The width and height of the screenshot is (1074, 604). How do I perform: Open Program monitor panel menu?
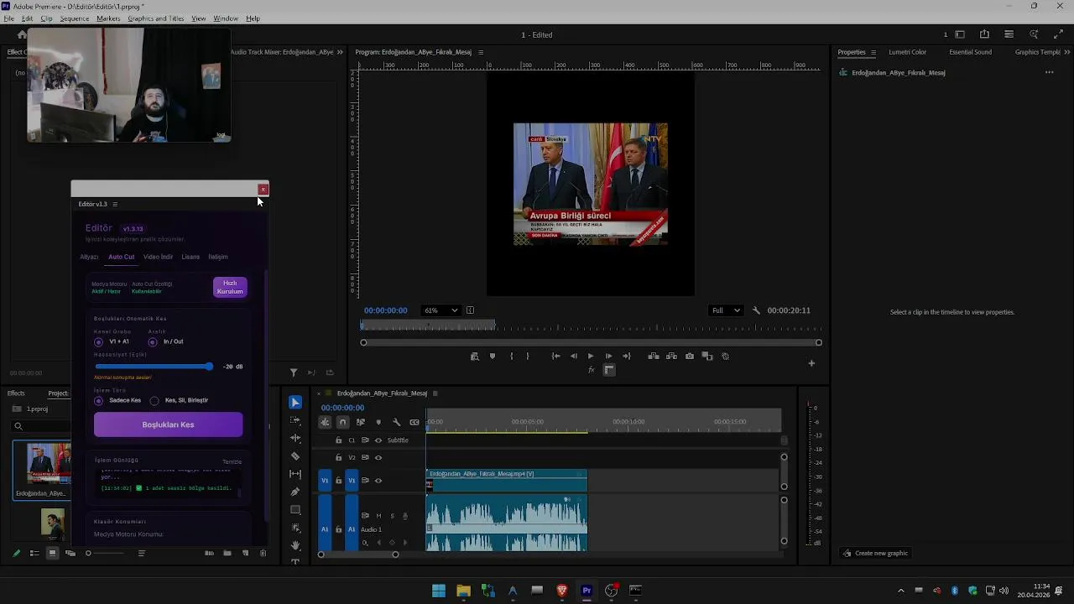[x=481, y=52]
